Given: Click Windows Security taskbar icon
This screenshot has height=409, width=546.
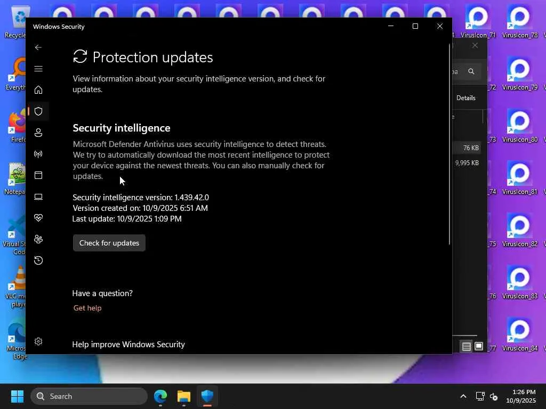Looking at the screenshot, I should [207, 396].
